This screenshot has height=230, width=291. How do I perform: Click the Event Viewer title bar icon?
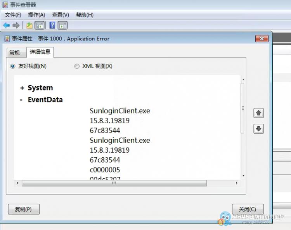click(5, 5)
